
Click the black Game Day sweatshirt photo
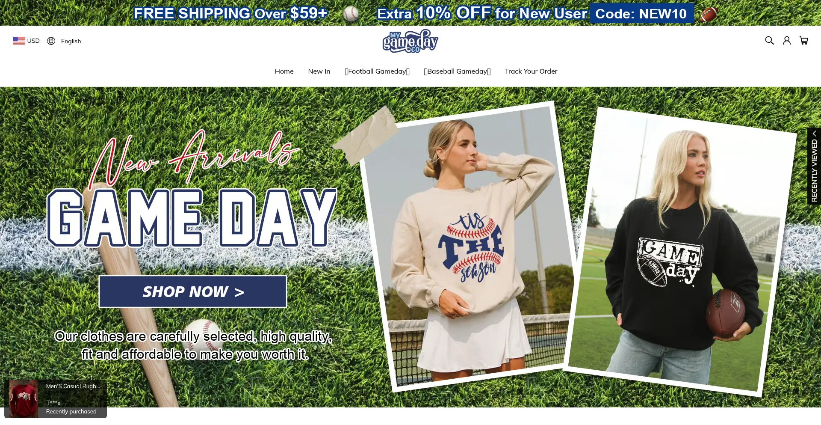(x=680, y=251)
